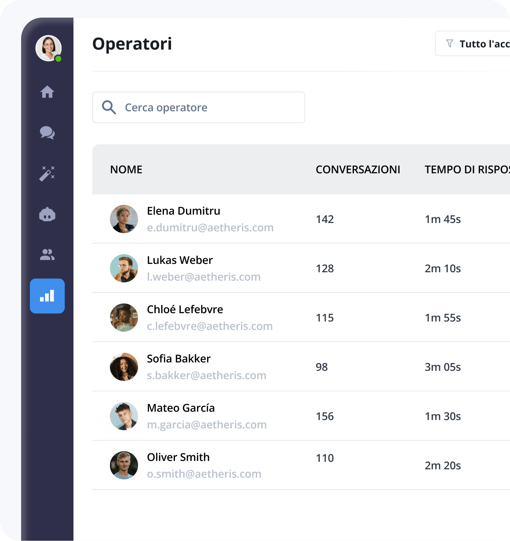510x541 pixels.
Task: Click Mateo García's email address link
Action: click(207, 424)
